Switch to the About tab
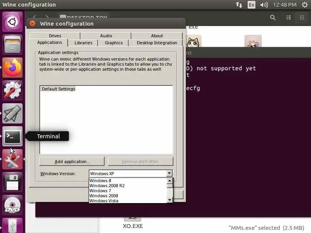This screenshot has width=311, height=233. point(157,36)
